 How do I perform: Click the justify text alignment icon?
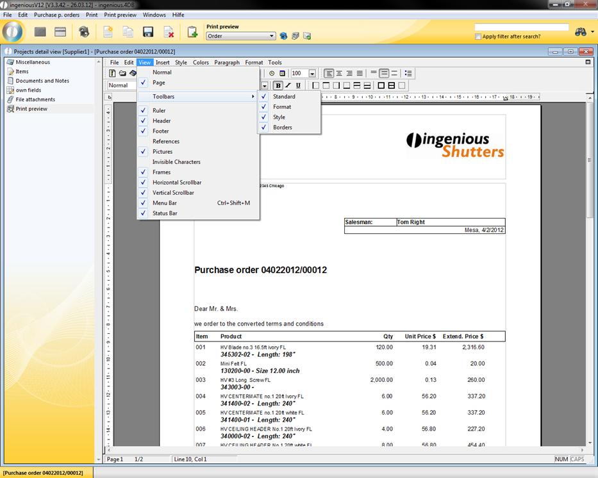point(360,74)
